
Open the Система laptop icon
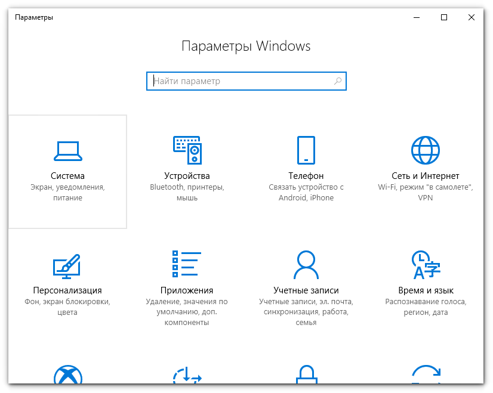click(x=67, y=151)
